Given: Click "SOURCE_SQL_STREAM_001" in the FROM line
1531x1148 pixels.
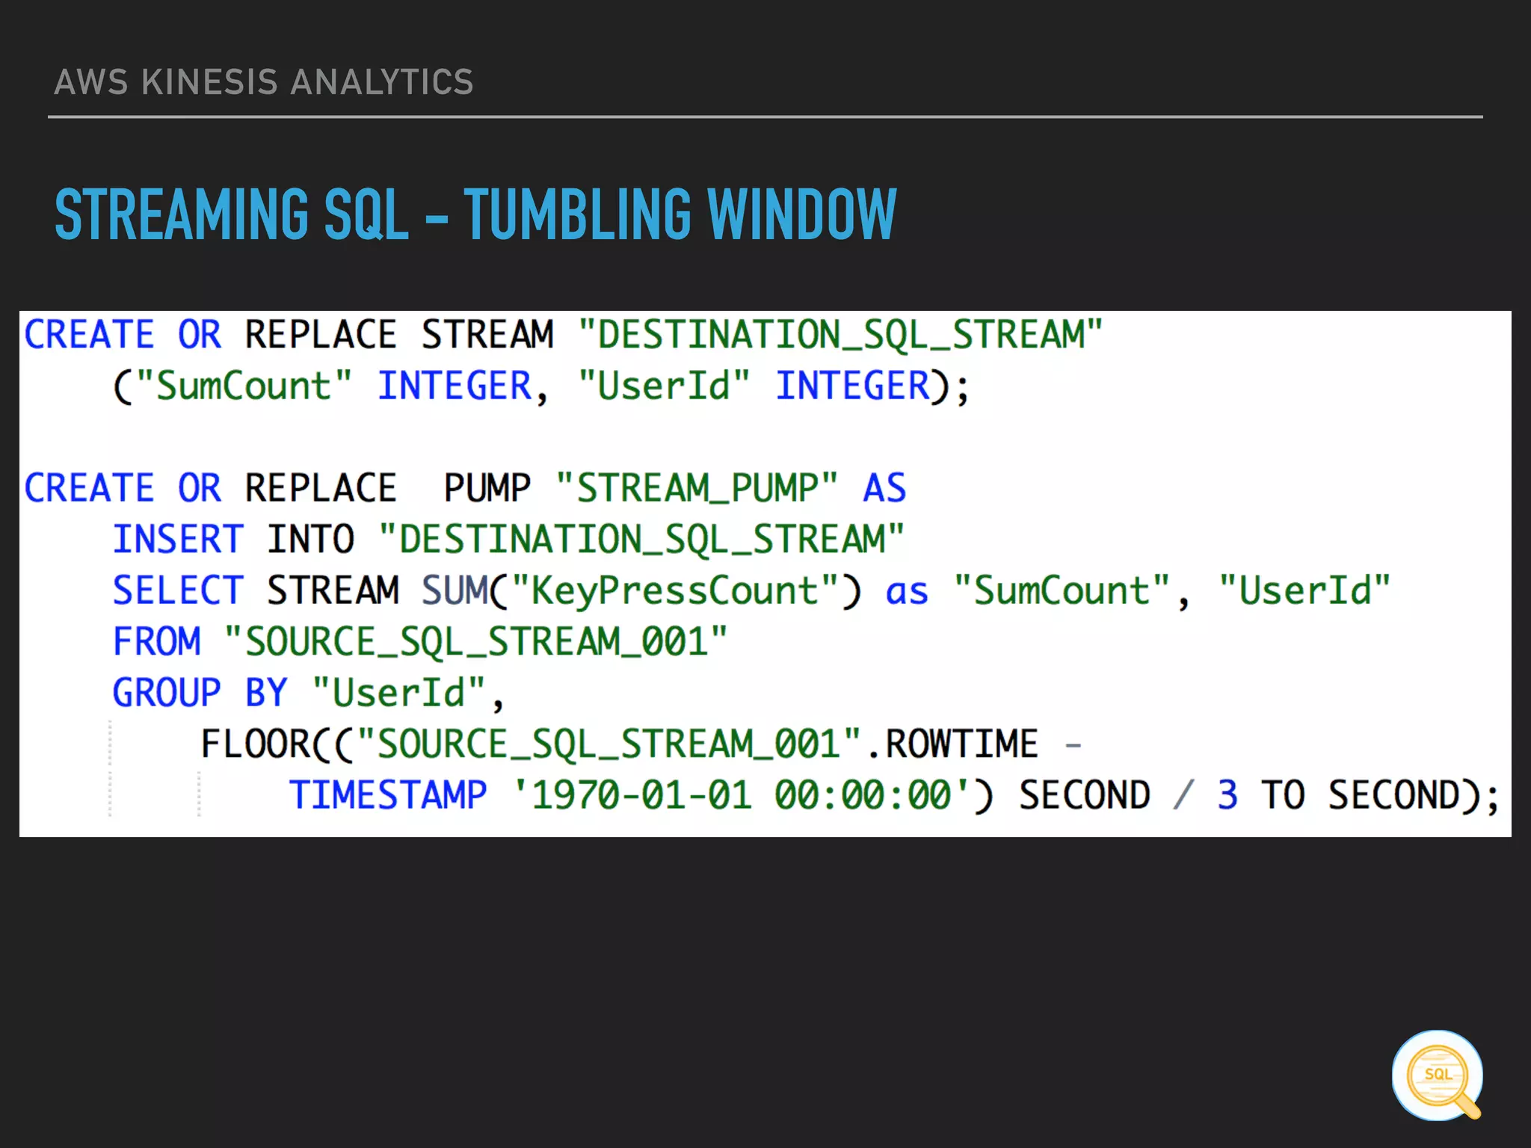Looking at the screenshot, I should [x=475, y=641].
